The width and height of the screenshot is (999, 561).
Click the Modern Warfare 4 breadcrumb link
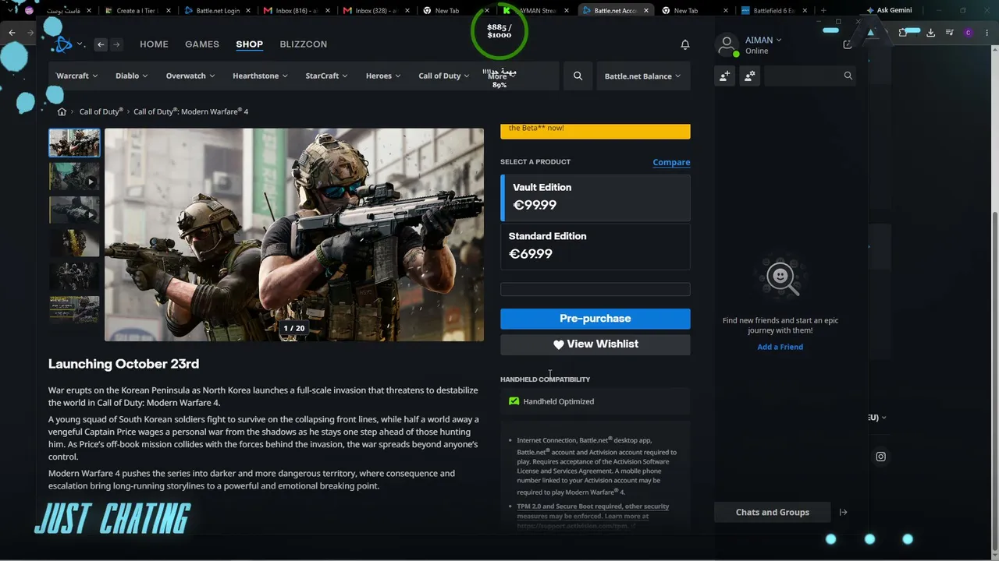[x=191, y=111]
